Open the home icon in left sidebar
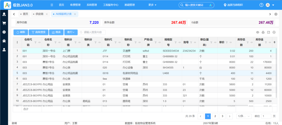The height and width of the screenshot is (125, 282). coord(4,41)
